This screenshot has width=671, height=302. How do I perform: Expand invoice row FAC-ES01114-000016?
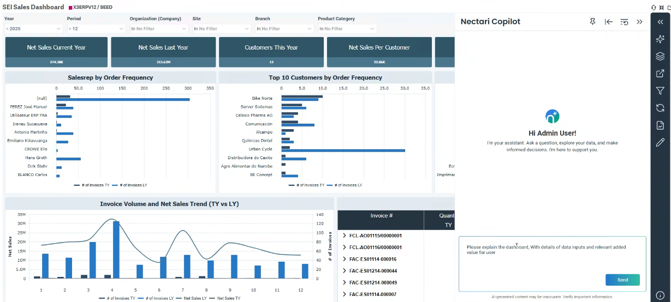[x=345, y=259]
